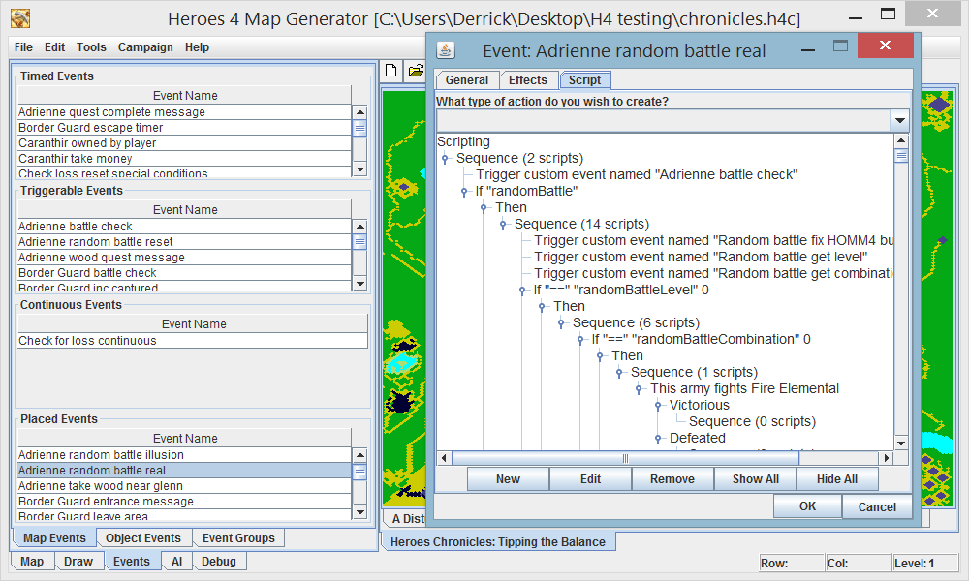
Task: Switch to the AI tab
Action: 176,562
